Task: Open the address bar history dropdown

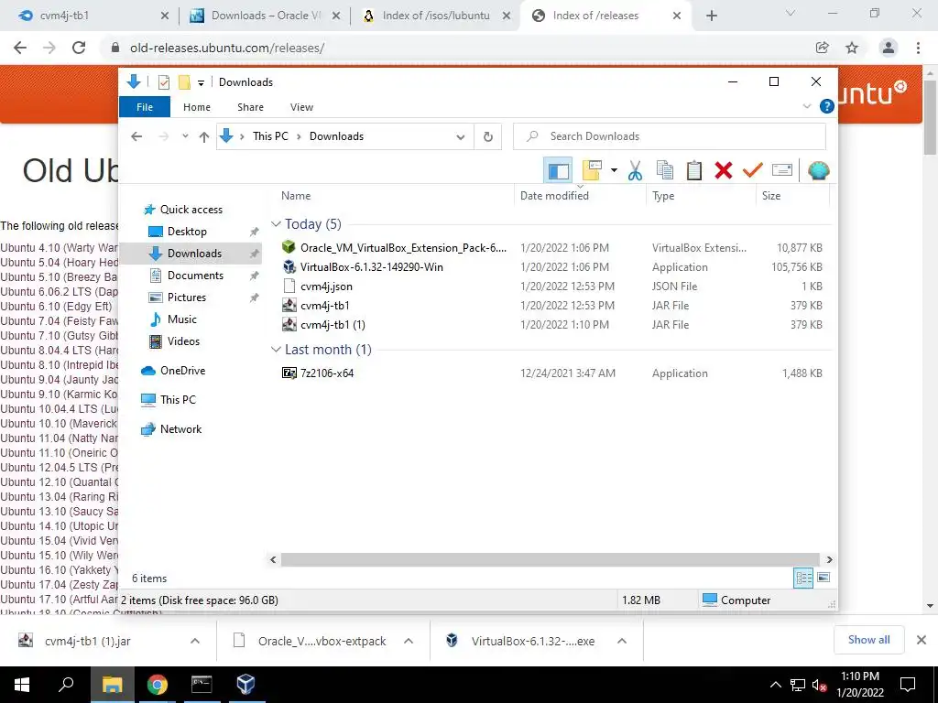Action: tap(460, 137)
